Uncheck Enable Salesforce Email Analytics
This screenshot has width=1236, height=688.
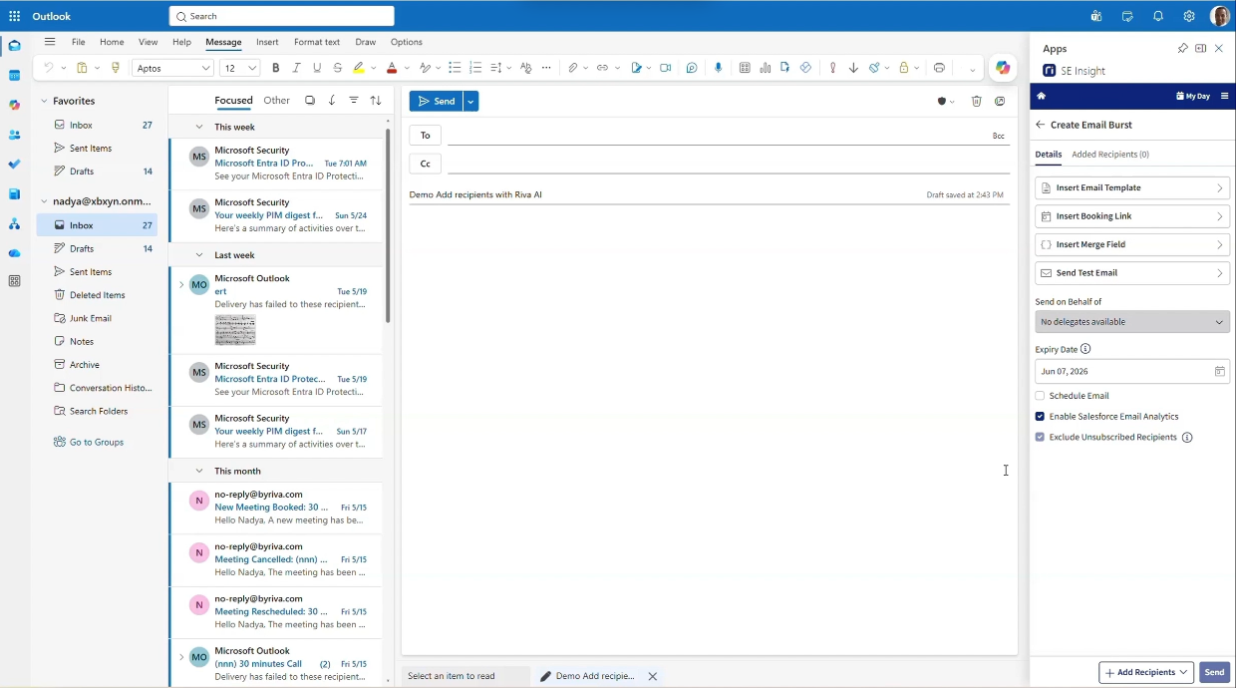(1040, 417)
